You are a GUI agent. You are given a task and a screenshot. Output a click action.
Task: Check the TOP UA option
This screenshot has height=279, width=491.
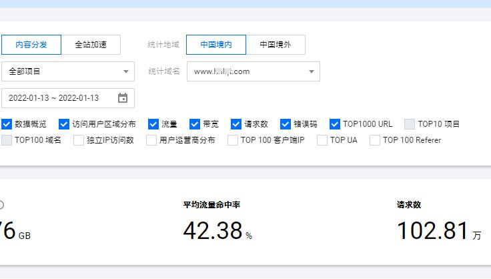pos(322,140)
